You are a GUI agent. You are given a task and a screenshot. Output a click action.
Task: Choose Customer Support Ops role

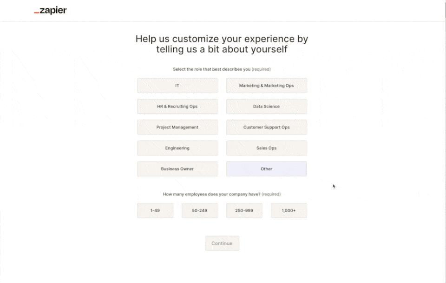click(x=267, y=127)
